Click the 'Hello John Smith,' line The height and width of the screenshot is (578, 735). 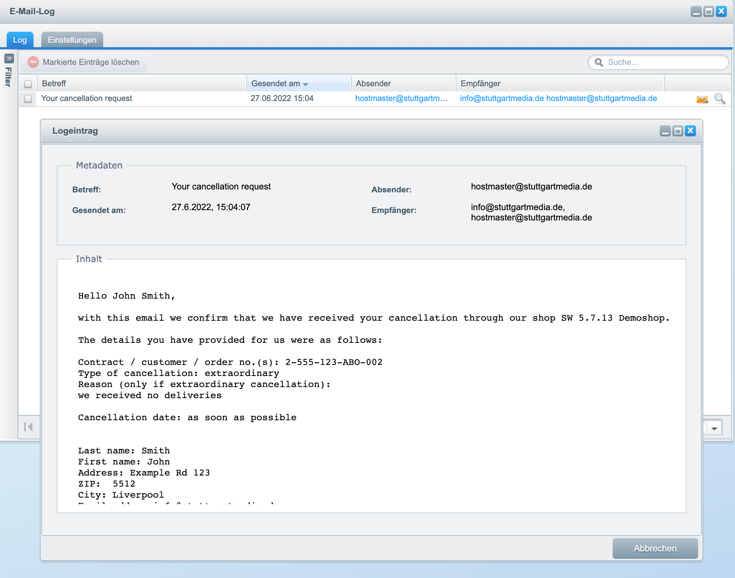coord(126,296)
